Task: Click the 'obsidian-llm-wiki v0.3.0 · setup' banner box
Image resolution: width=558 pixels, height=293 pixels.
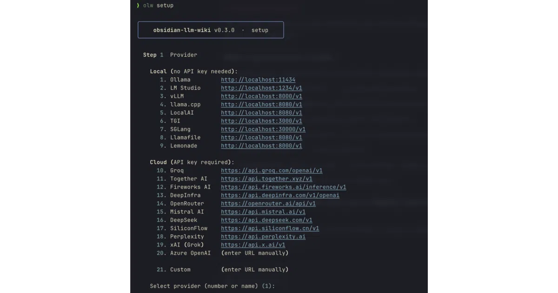Action: point(211,30)
